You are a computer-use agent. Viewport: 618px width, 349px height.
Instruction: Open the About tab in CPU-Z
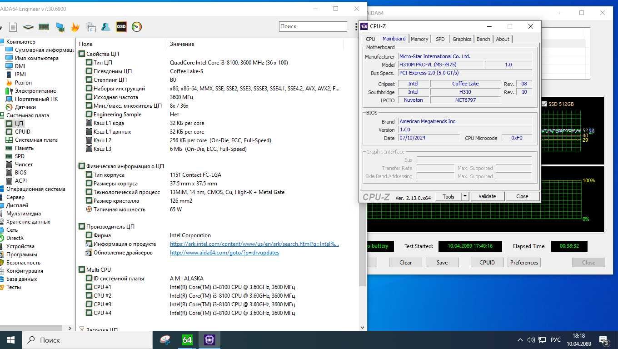click(x=503, y=39)
